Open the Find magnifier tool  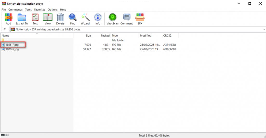tap(73, 19)
